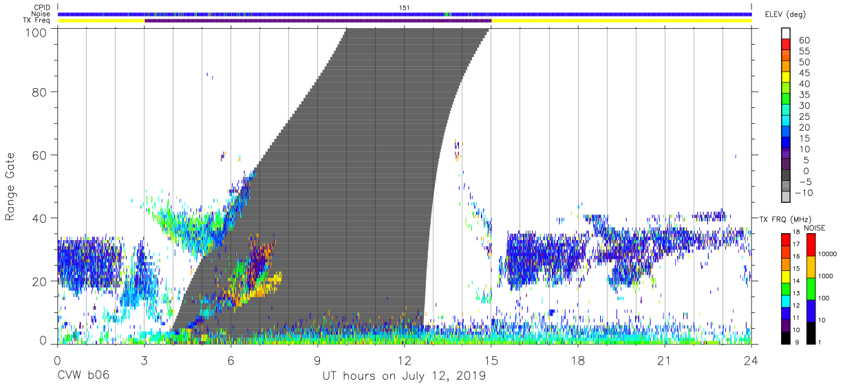Select the red NOISE swatch above 10000
Image resolution: width=845 pixels, height=390 pixels.
coord(811,244)
